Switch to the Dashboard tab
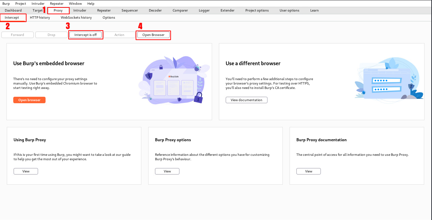 pos(13,11)
